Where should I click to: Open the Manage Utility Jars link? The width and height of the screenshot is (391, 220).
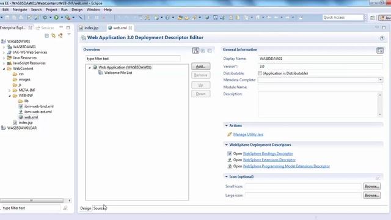point(248,134)
